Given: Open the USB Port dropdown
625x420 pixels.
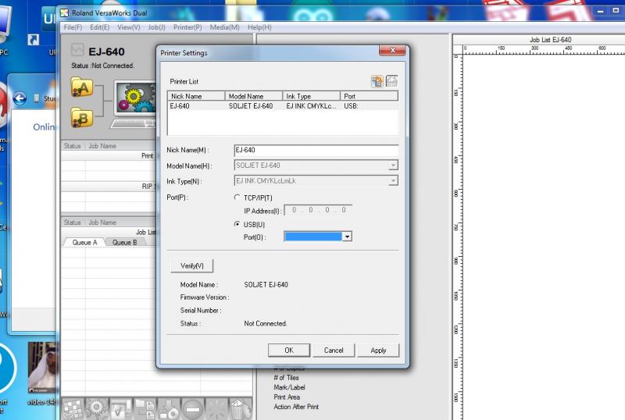Looking at the screenshot, I should [347, 237].
